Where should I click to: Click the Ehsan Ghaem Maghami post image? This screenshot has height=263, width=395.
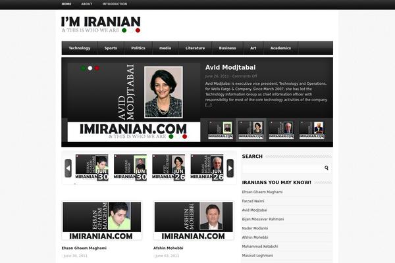(x=102, y=221)
